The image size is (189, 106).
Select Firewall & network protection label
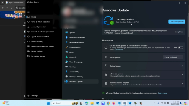(43, 32)
